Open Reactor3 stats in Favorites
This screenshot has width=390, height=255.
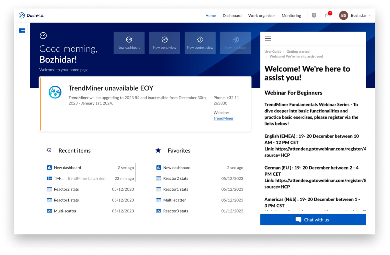[x=176, y=211]
